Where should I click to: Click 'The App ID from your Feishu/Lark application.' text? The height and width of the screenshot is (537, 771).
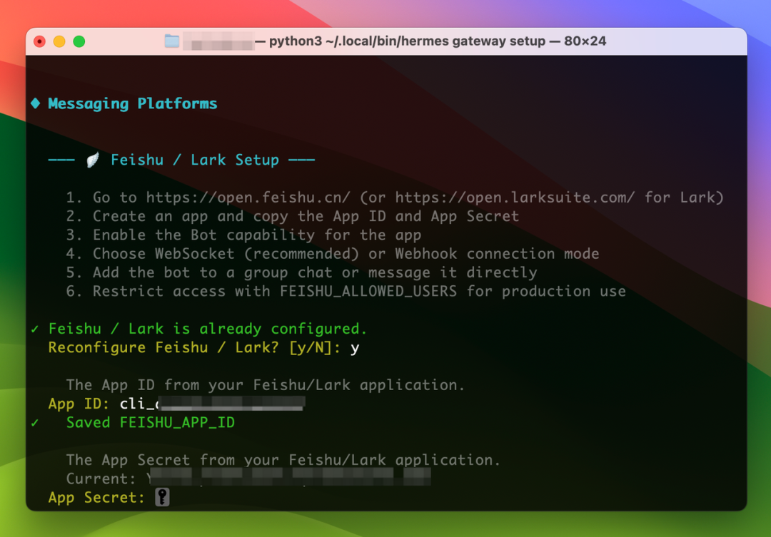click(266, 384)
